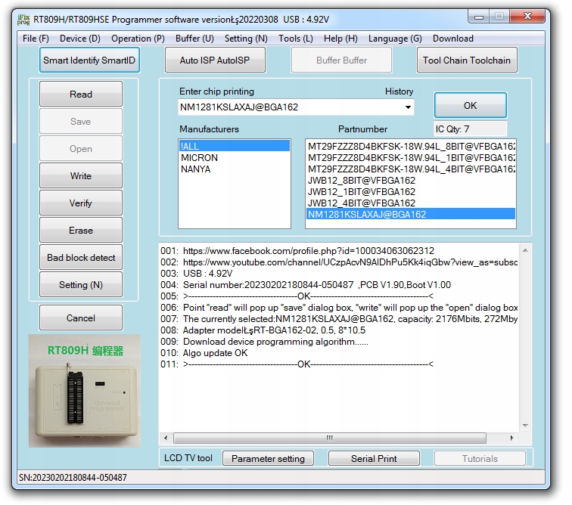This screenshot has height=505, width=572.
Task: Open the Operation (P) menu
Action: click(x=138, y=39)
